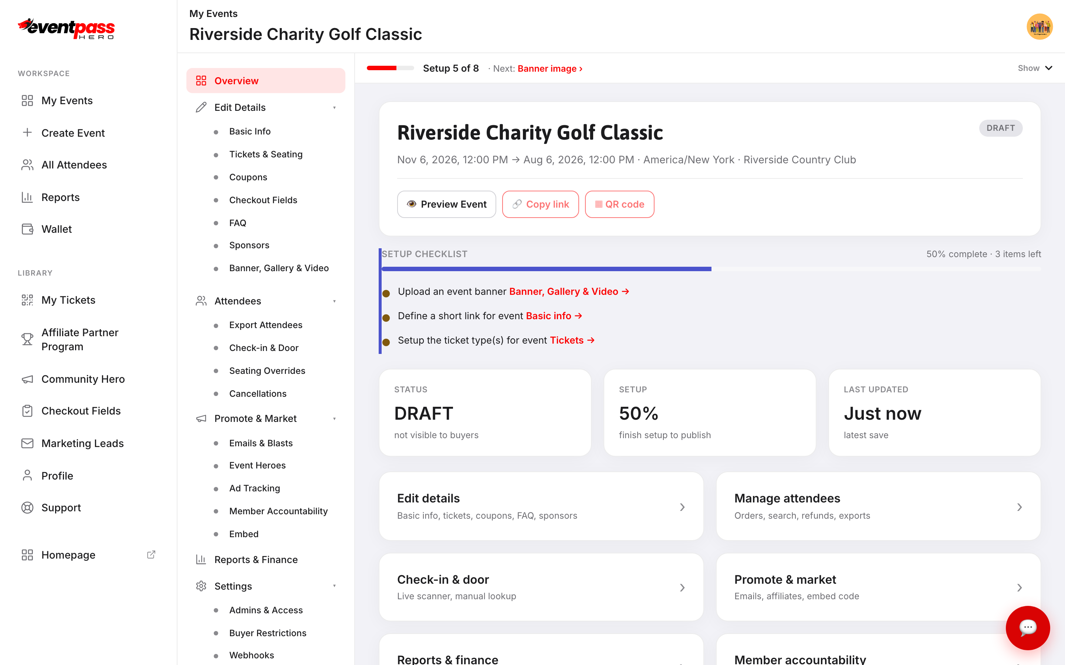Click the LAST UPDATED Just now card
Viewport: 1065px width, 665px height.
(934, 413)
